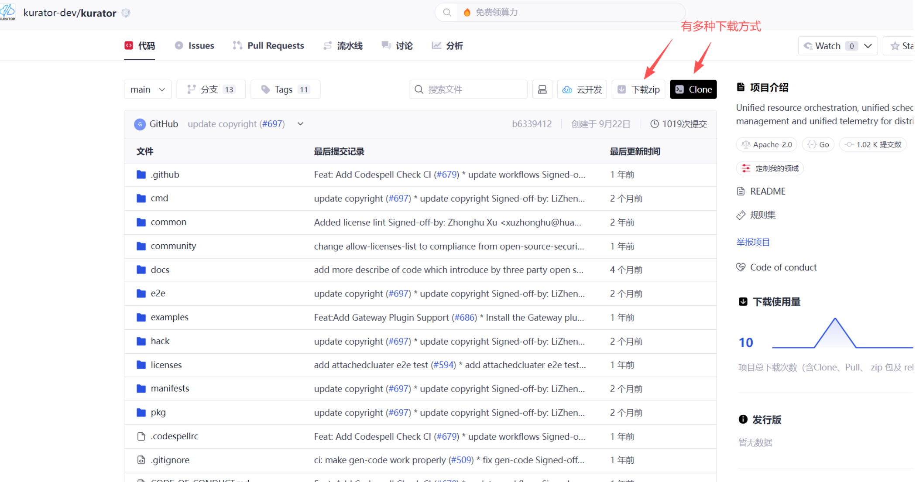
Task: Click the kurator logo icon
Action: pos(8,12)
